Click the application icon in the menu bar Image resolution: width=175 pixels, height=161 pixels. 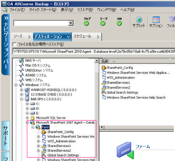click(x=5, y=10)
